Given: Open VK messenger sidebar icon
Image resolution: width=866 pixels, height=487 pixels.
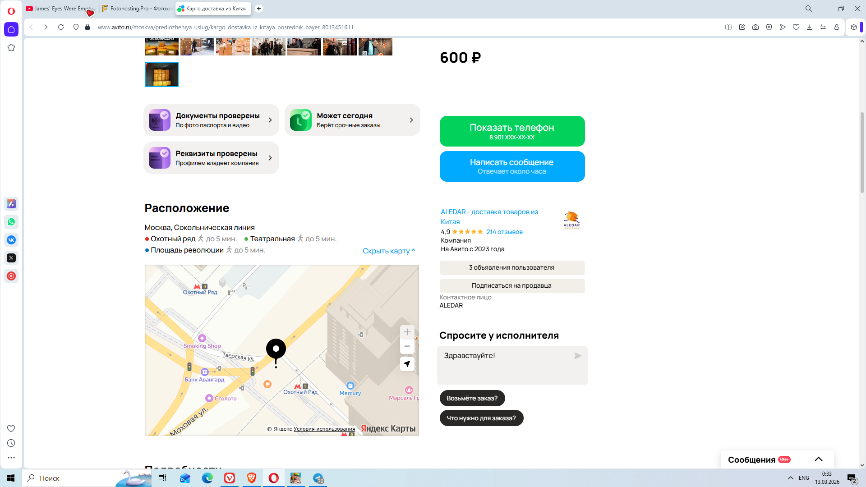Looking at the screenshot, I should [x=11, y=240].
